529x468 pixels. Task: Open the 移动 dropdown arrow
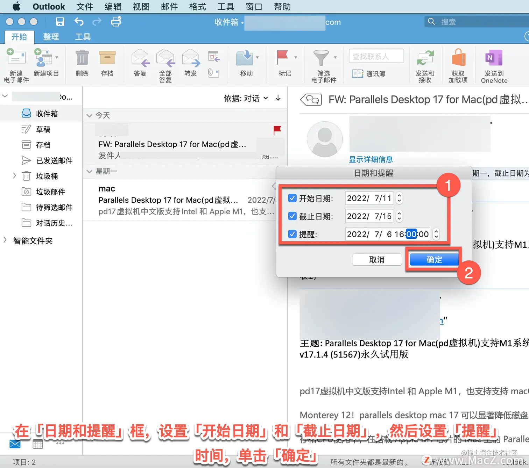(258, 57)
